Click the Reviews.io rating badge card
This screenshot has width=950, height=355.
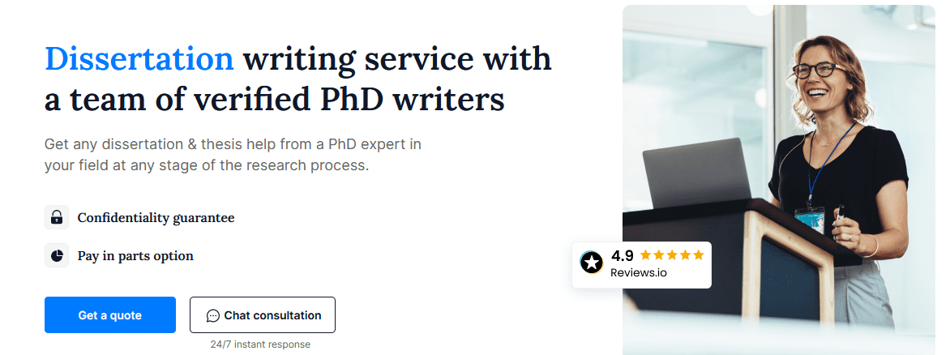point(642,265)
